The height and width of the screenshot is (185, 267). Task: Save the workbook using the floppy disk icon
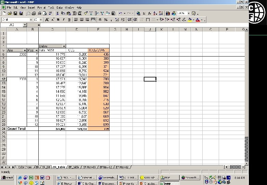pos(15,13)
